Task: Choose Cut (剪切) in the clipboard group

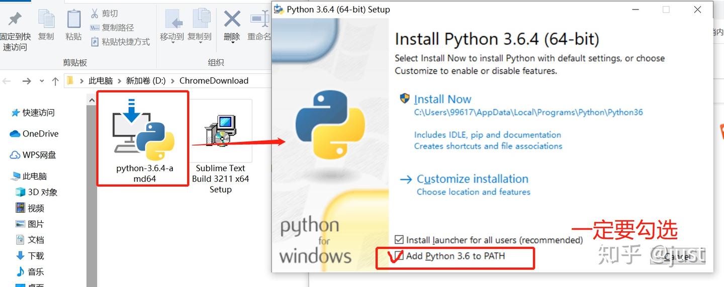Action: (104, 14)
